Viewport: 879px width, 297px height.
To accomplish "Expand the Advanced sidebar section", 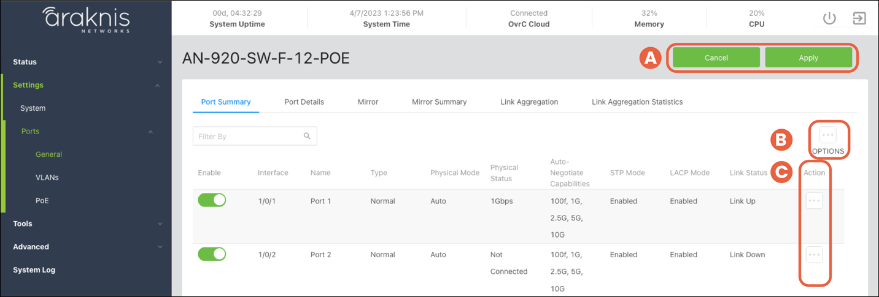I will (160, 247).
